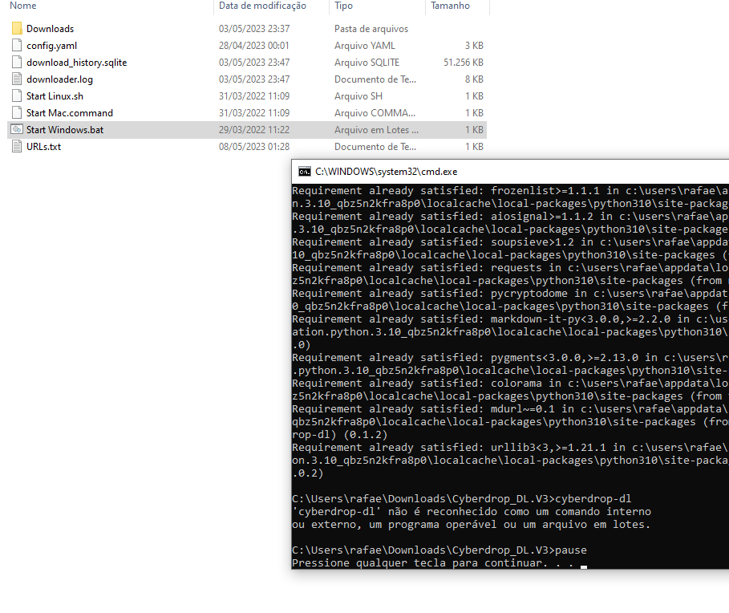
Task: Click the colorama requirement line in cmd
Action: (x=510, y=384)
